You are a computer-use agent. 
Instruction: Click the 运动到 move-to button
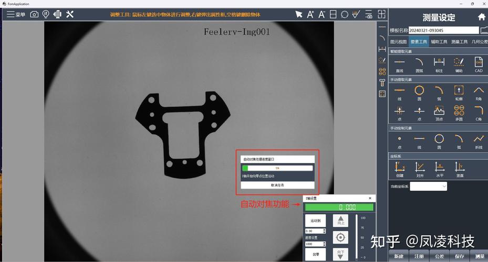coord(315,221)
